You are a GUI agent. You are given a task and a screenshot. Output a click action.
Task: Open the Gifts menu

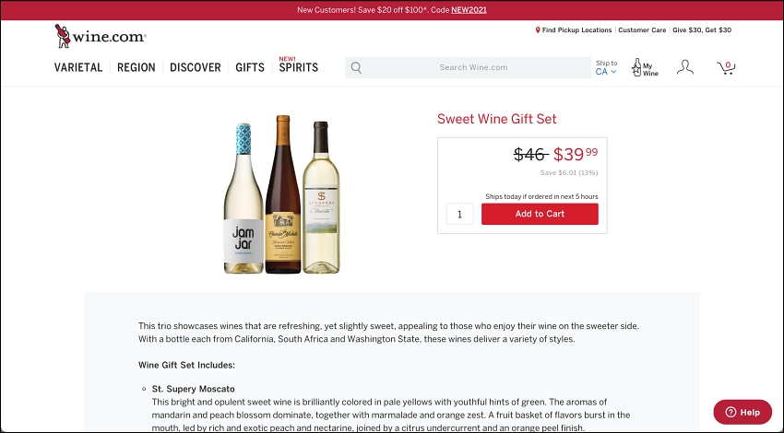[x=250, y=67]
